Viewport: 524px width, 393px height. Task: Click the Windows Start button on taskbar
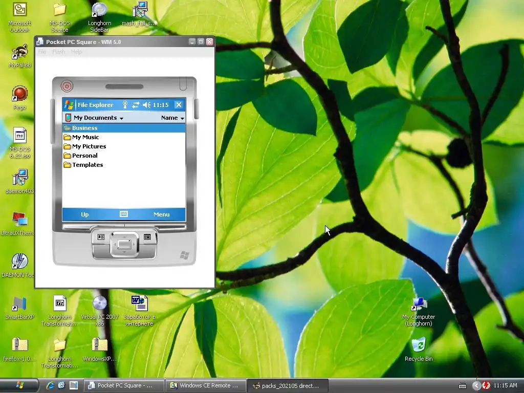click(19, 385)
